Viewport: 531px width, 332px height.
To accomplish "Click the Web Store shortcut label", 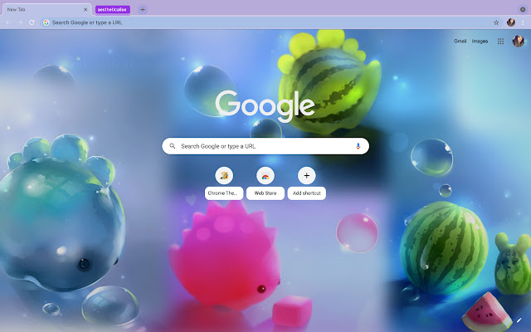I will pyautogui.click(x=265, y=193).
